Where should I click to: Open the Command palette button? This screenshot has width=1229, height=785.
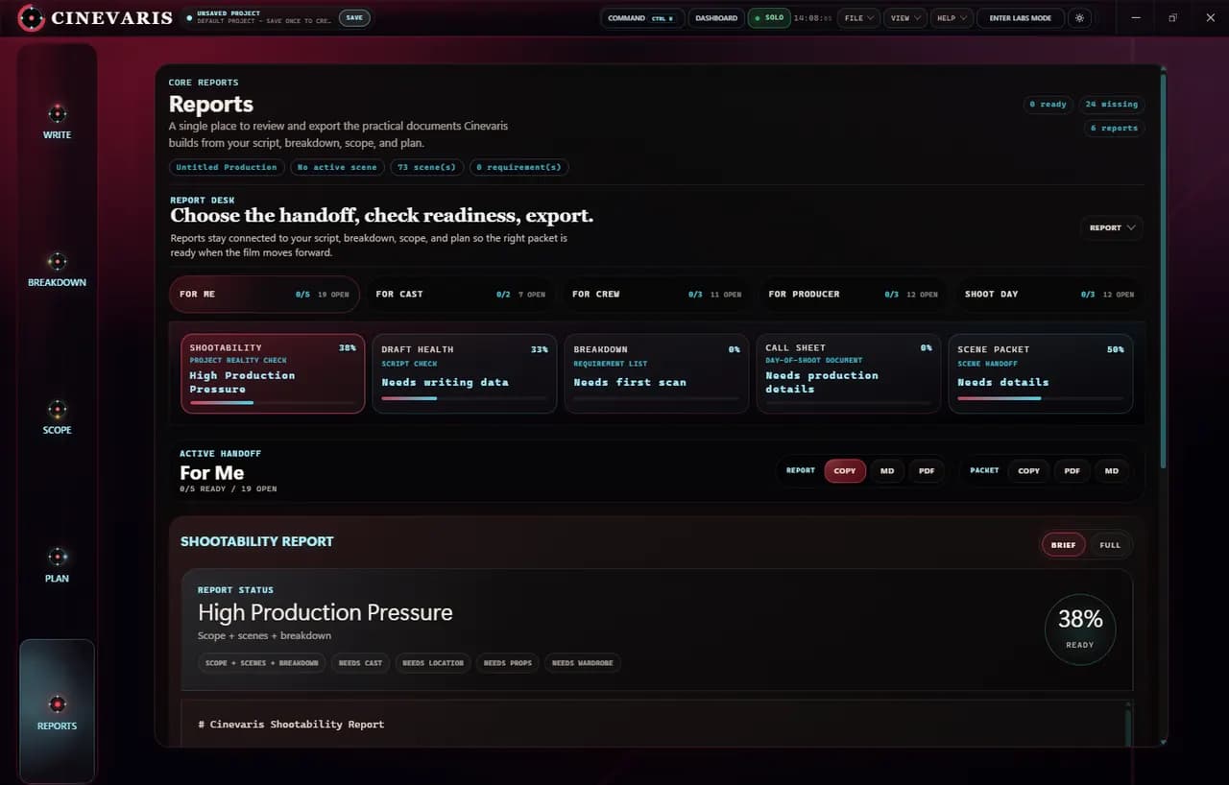(641, 17)
